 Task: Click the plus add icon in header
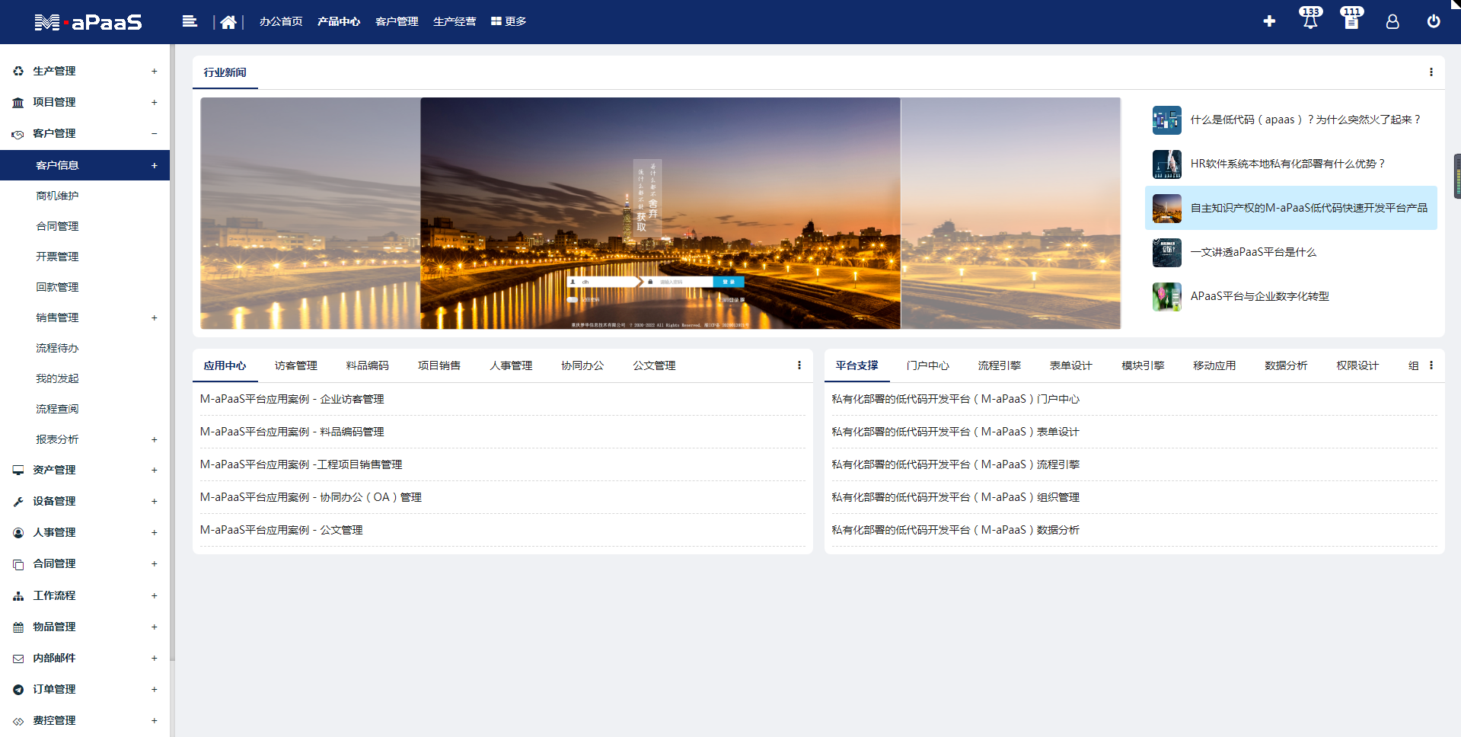(x=1269, y=21)
